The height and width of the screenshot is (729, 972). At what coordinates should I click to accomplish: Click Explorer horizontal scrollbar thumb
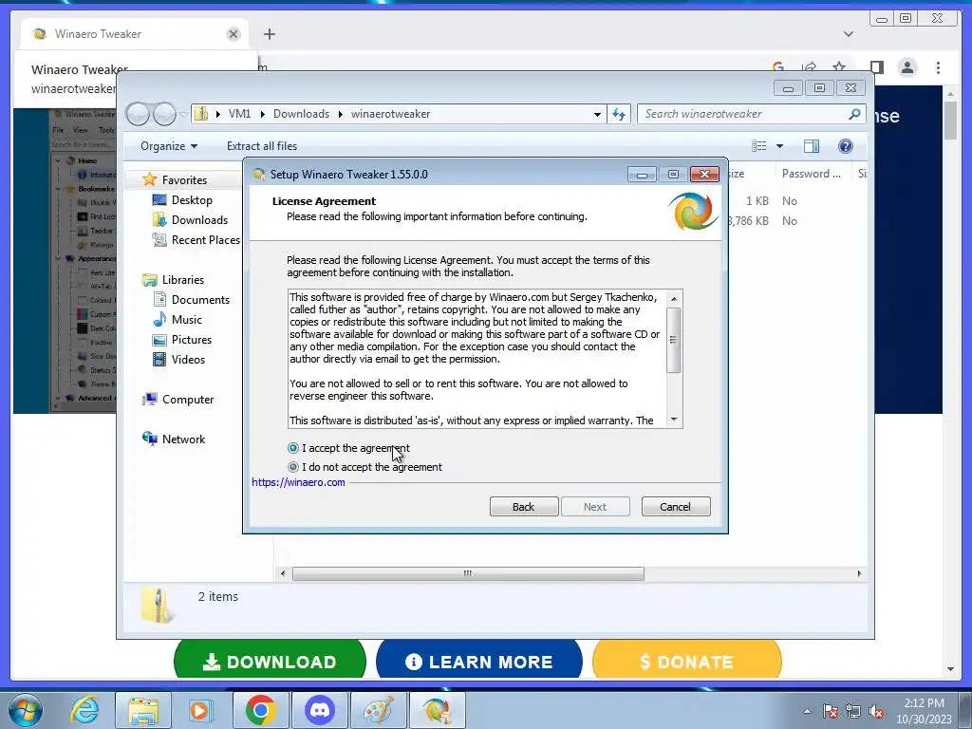tap(468, 573)
